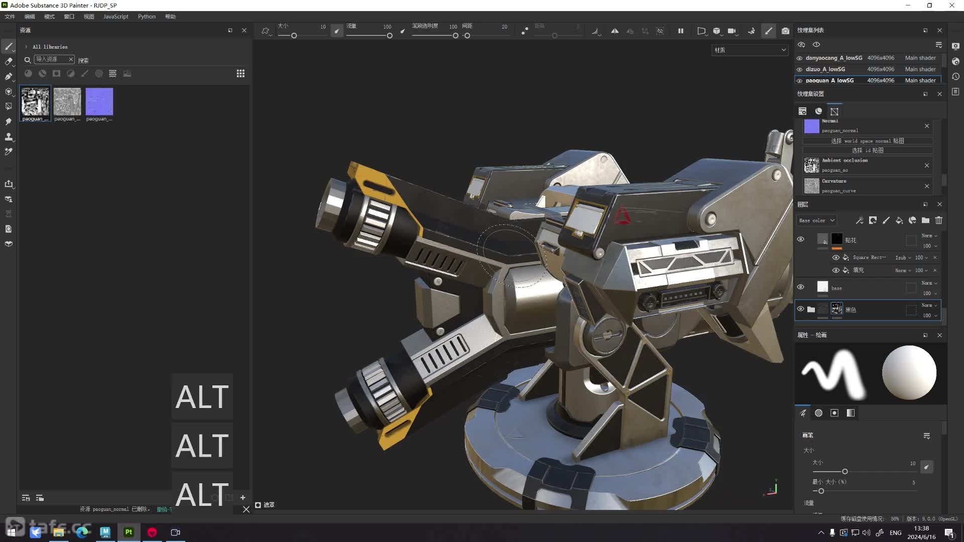
Task: Hide the 黑色 folder layer
Action: click(800, 309)
